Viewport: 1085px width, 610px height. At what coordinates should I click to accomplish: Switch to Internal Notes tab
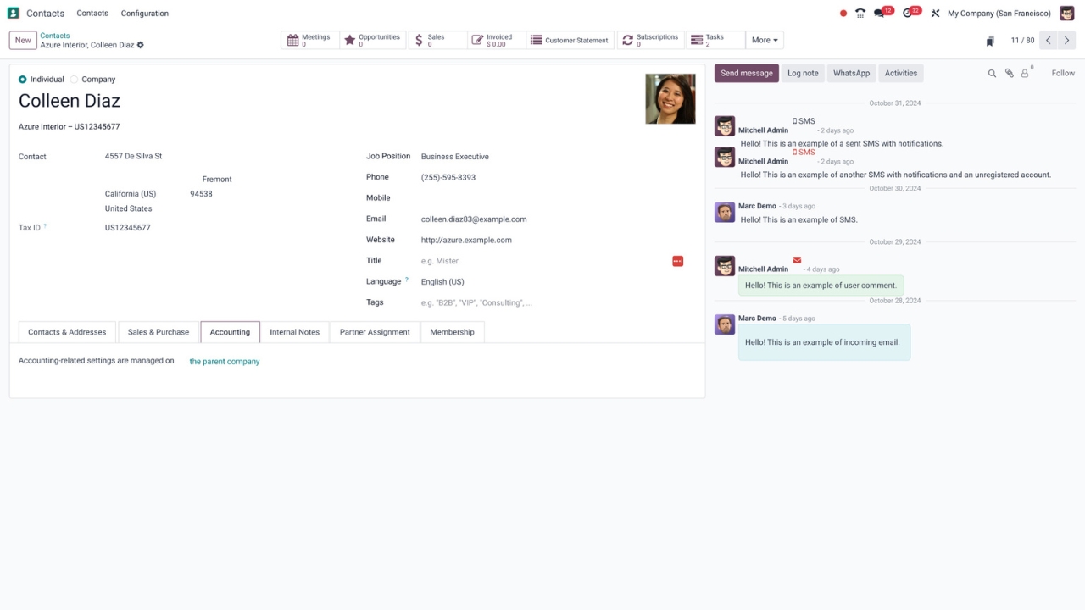click(x=295, y=332)
